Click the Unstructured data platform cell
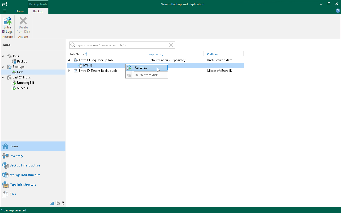Screen dimensions: 341x213 click(219, 60)
